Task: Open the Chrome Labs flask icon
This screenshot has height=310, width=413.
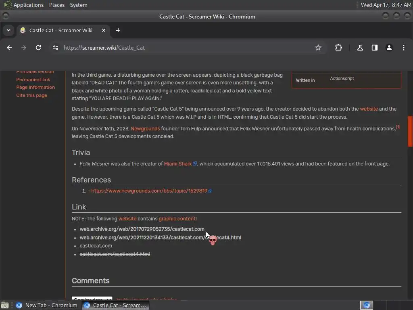Action: [x=360, y=48]
